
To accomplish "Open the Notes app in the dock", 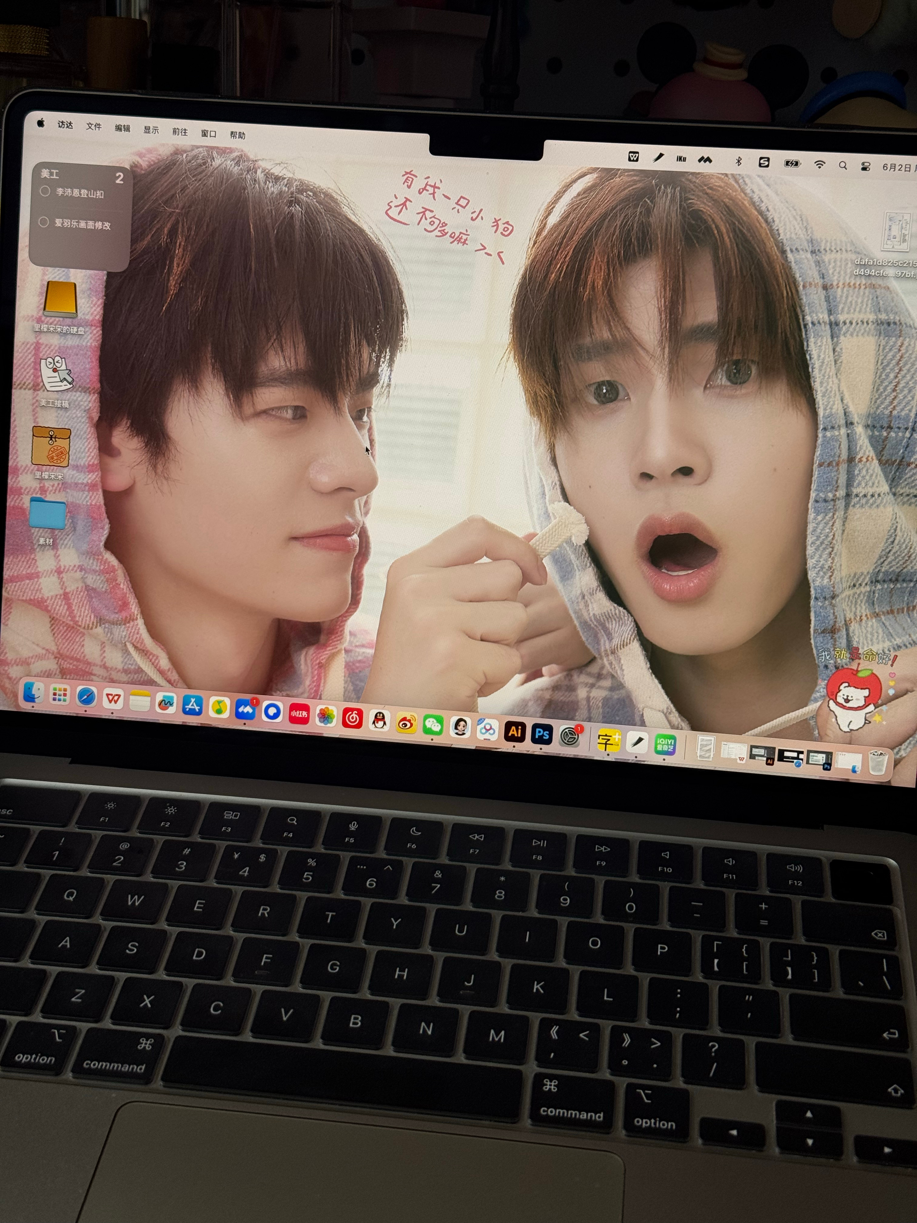I will coord(139,701).
